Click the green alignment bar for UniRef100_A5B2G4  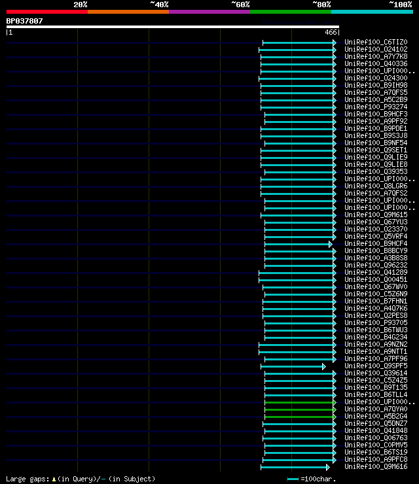pyautogui.click(x=300, y=417)
